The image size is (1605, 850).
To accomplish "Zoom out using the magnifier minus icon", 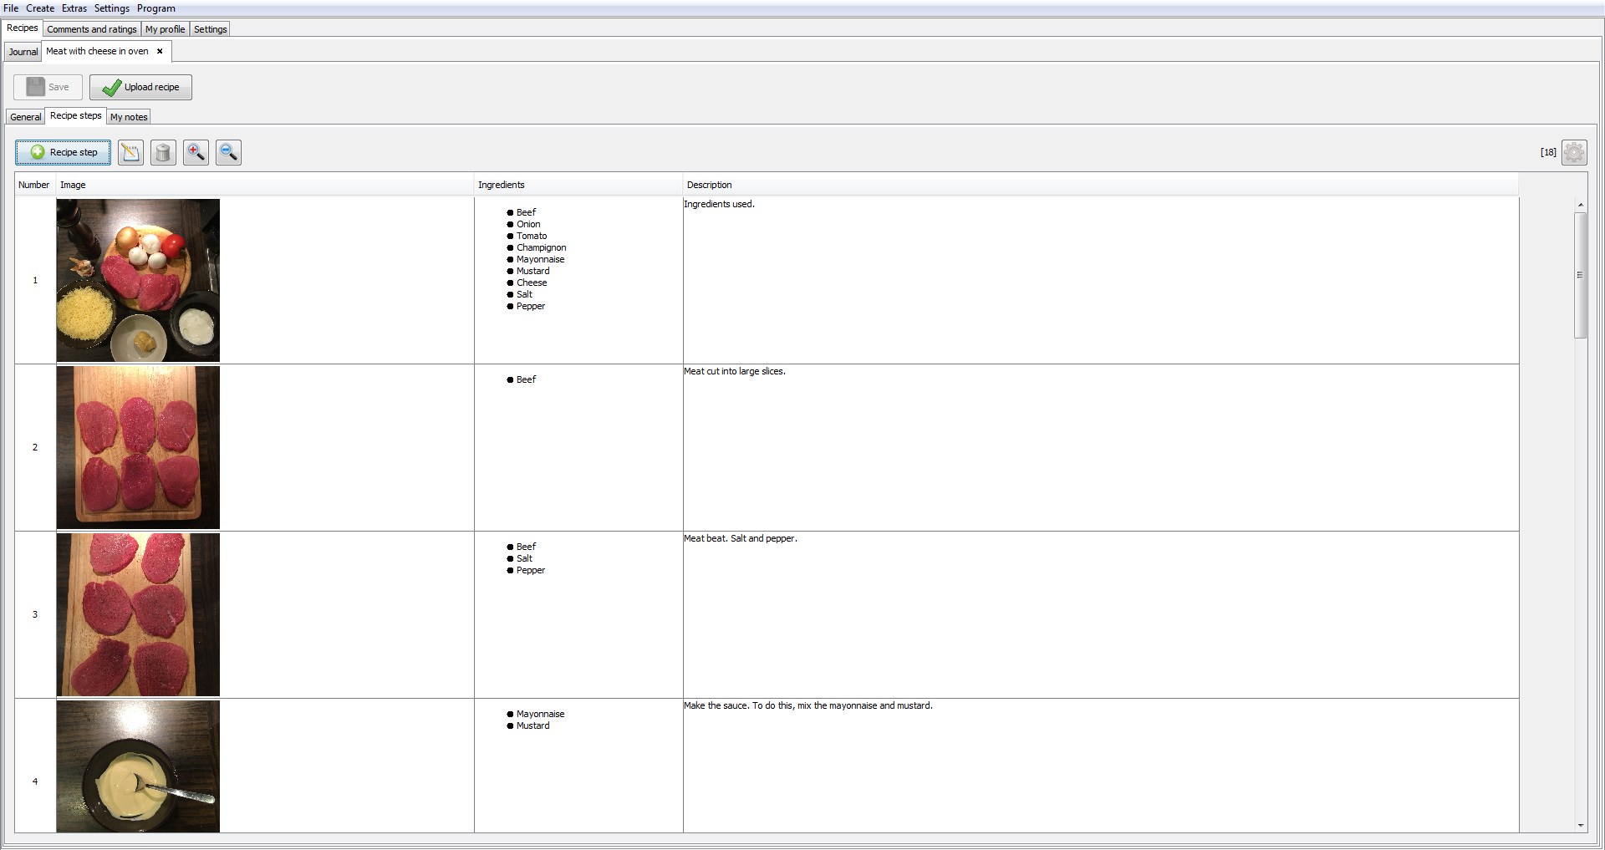I will [227, 152].
